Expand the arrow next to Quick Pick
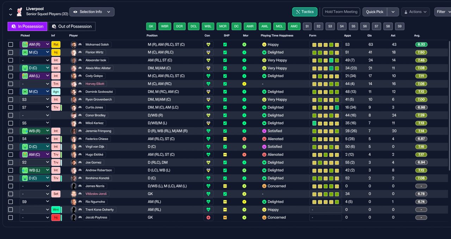The image size is (451, 239). (x=393, y=12)
